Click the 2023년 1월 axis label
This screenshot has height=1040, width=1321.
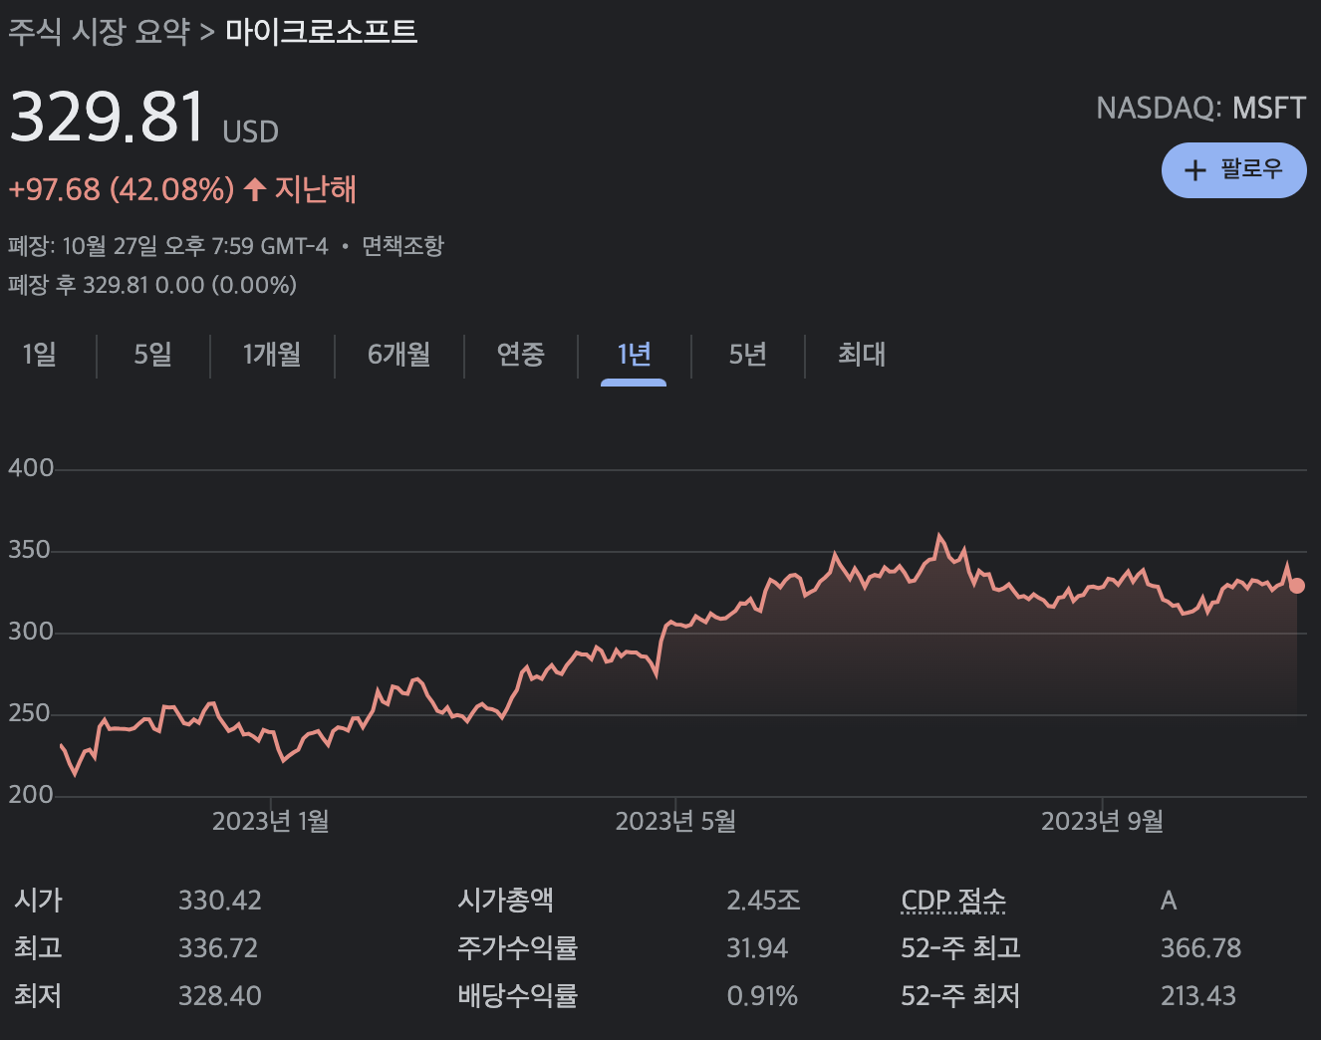pos(271,822)
